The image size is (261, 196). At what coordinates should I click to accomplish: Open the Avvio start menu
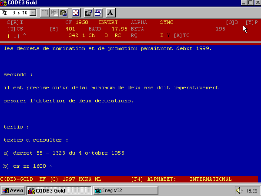click(x=13, y=190)
